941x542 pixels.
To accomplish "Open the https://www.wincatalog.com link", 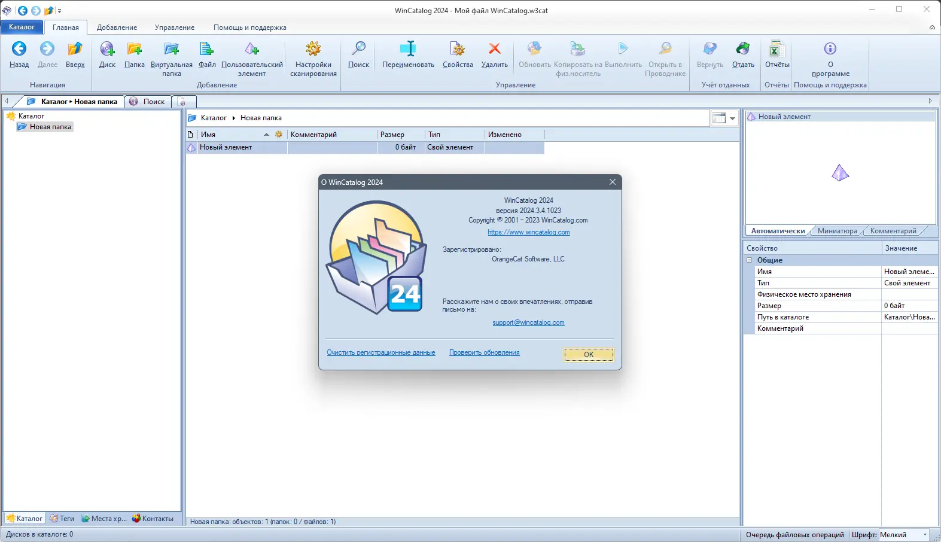I will (529, 232).
